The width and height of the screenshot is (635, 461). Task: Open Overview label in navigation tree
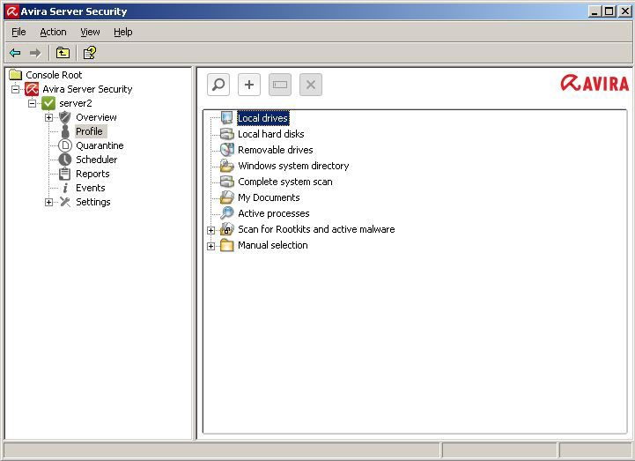[96, 117]
